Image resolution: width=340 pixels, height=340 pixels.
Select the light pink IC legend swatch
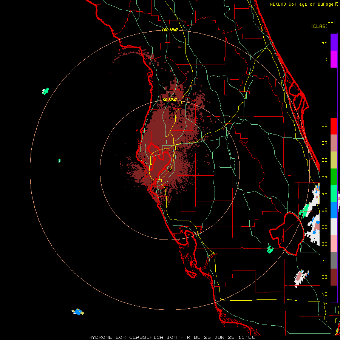click(x=334, y=244)
